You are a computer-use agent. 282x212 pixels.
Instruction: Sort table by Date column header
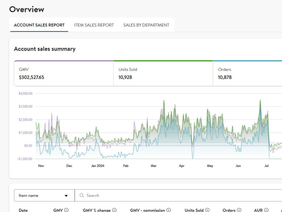point(23,210)
